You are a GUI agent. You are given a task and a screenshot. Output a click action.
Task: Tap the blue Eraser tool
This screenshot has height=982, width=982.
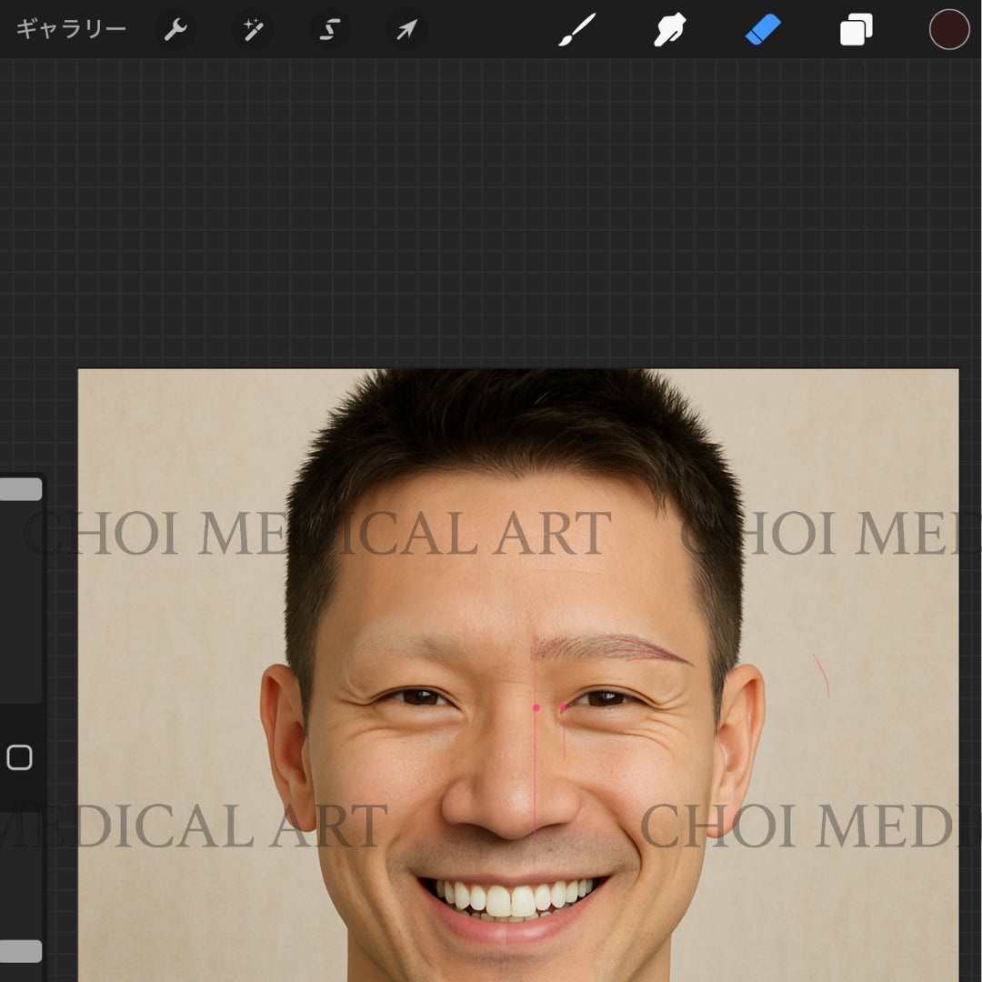(763, 29)
